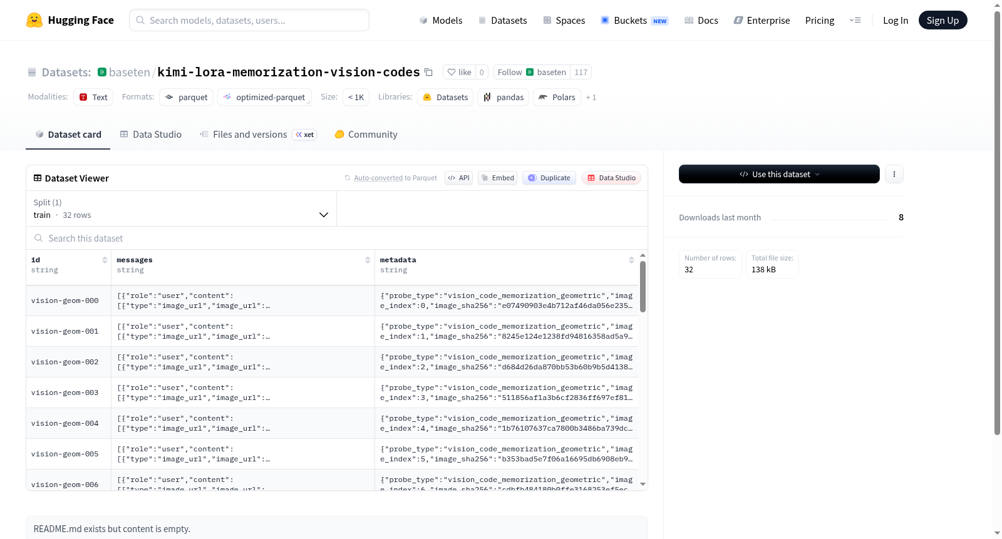The width and height of the screenshot is (1002, 539).
Task: Open the API button in Dataset Viewer
Action: (458, 178)
